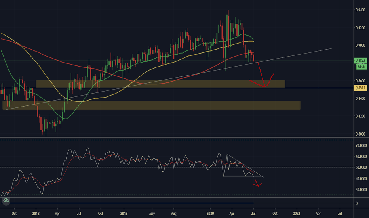Click the 0.8000 price axis label
This screenshot has height=218, width=369.
360,134
